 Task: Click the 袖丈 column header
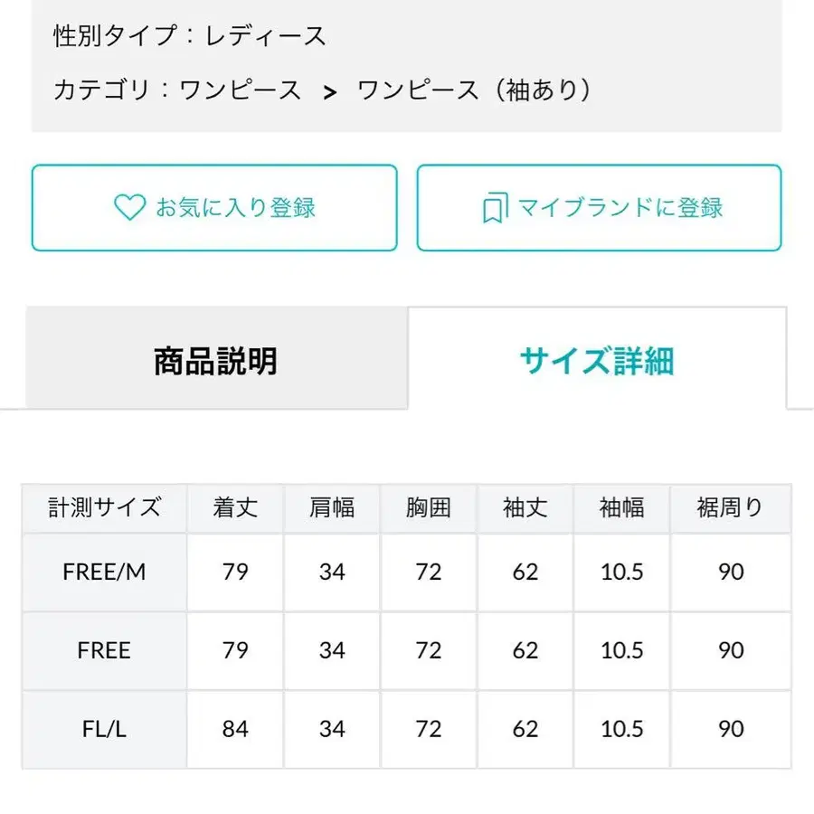point(525,508)
